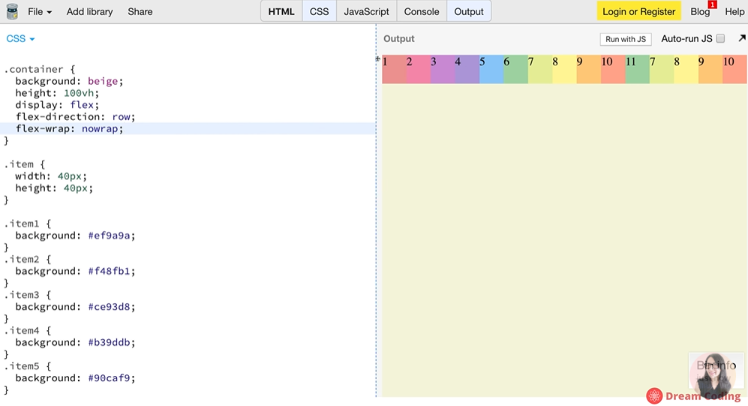This screenshot has height=406, width=748.
Task: Click the green output box 11
Action: point(637,69)
